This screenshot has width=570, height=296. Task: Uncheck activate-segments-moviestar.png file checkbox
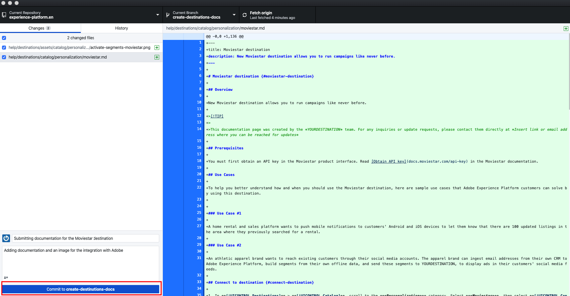click(x=4, y=48)
